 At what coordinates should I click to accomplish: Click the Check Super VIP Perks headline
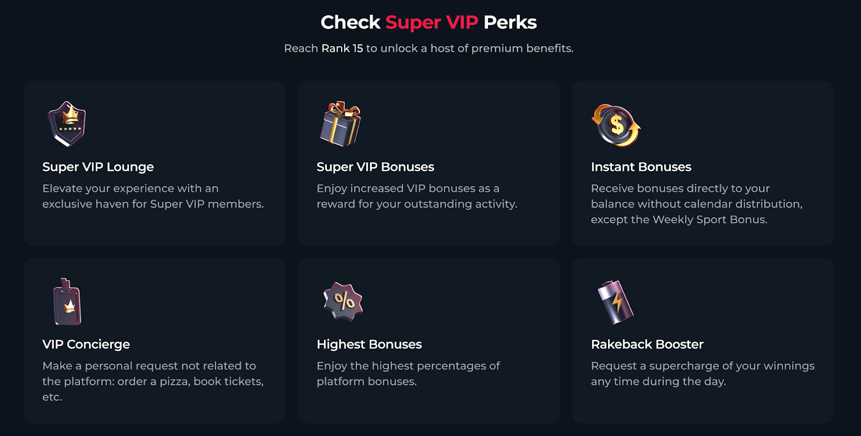pyautogui.click(x=428, y=23)
